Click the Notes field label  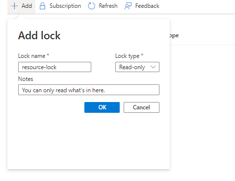click(x=26, y=79)
